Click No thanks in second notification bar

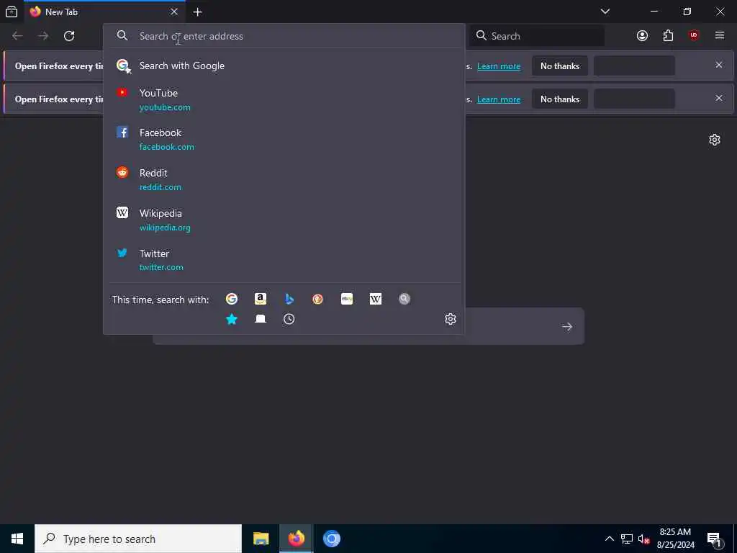pos(560,99)
